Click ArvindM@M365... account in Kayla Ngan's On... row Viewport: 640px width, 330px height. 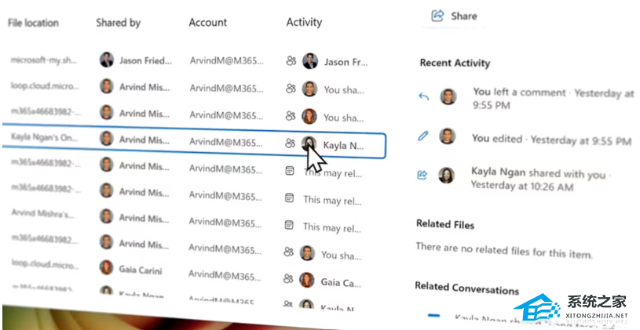coord(226,142)
